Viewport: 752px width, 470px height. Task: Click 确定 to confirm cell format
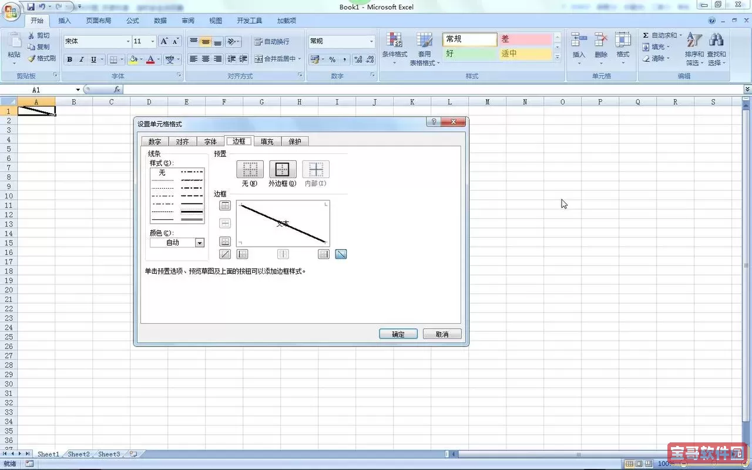(x=398, y=334)
